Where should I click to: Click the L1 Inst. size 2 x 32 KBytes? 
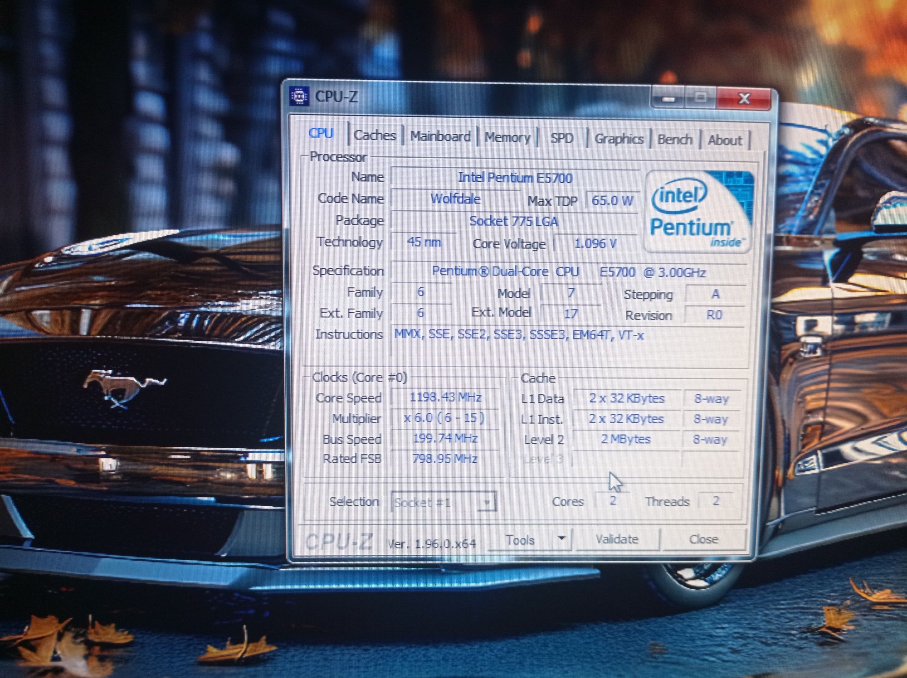tap(626, 419)
